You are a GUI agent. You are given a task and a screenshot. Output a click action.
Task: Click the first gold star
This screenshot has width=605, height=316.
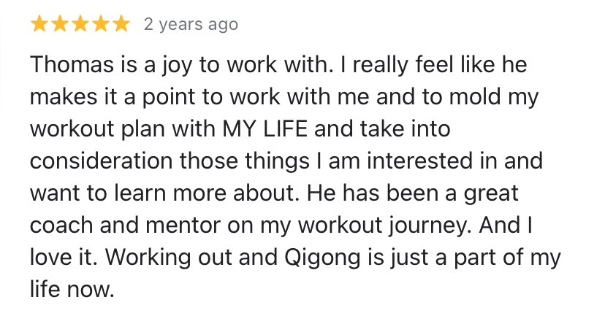[39, 25]
